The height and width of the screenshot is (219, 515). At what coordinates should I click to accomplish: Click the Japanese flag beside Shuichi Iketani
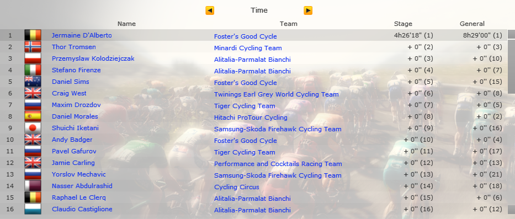(33, 128)
